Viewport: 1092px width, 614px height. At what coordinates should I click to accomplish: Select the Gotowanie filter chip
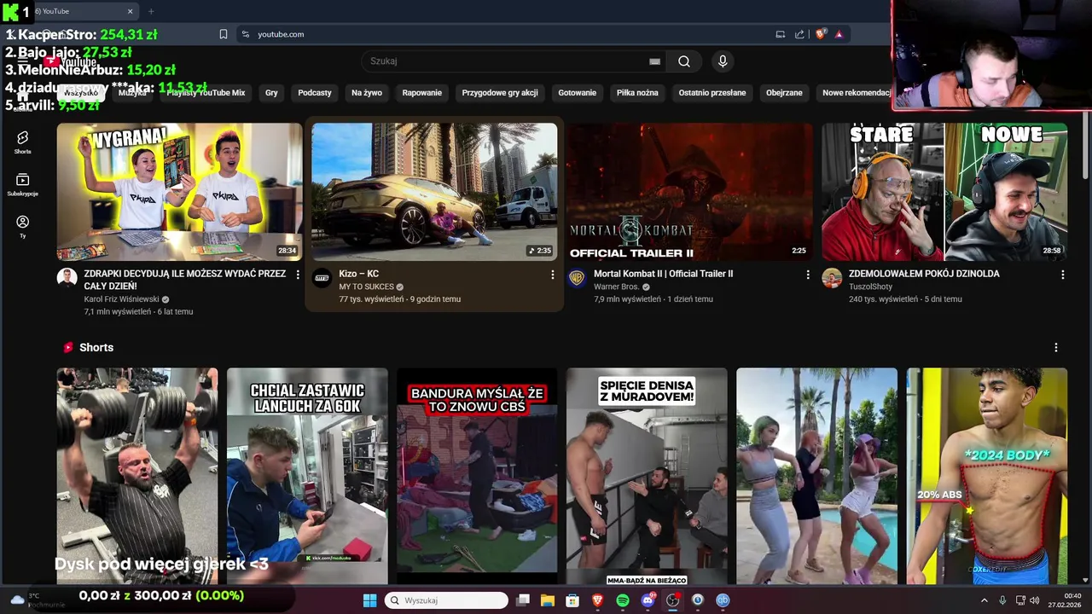coord(578,92)
